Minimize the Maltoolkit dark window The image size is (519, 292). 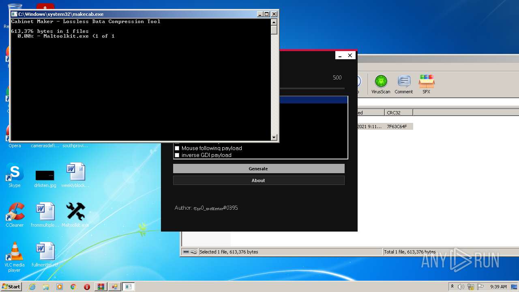(340, 56)
